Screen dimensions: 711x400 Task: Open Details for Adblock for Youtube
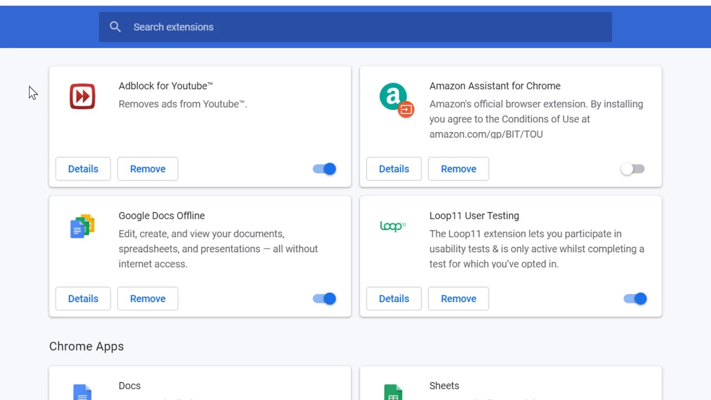(83, 169)
